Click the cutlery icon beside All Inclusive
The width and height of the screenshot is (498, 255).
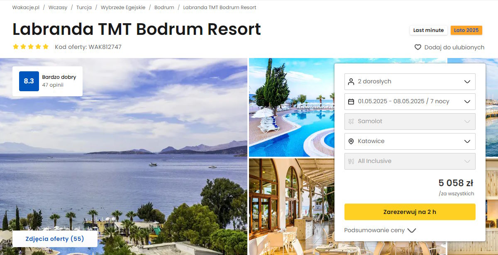pos(351,161)
